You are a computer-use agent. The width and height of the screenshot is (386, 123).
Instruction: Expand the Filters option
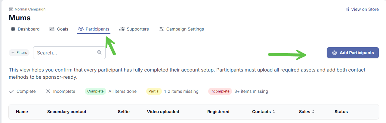[19, 53]
